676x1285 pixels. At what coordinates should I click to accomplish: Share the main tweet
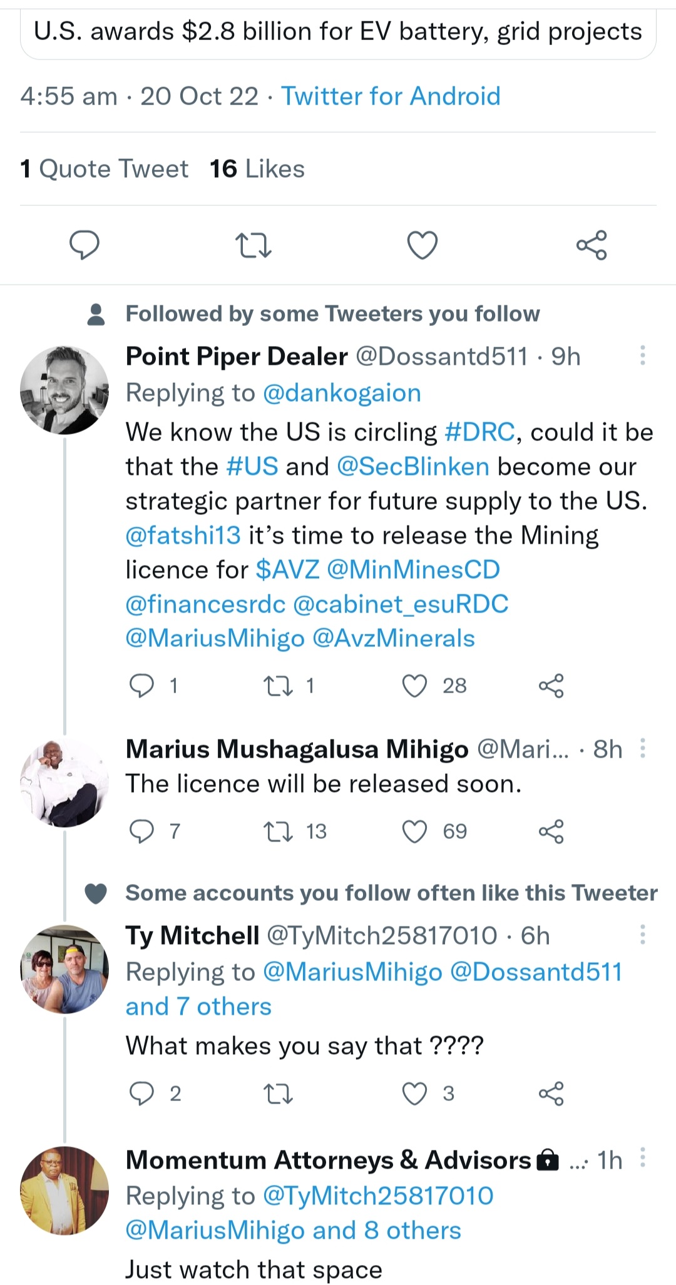[591, 245]
